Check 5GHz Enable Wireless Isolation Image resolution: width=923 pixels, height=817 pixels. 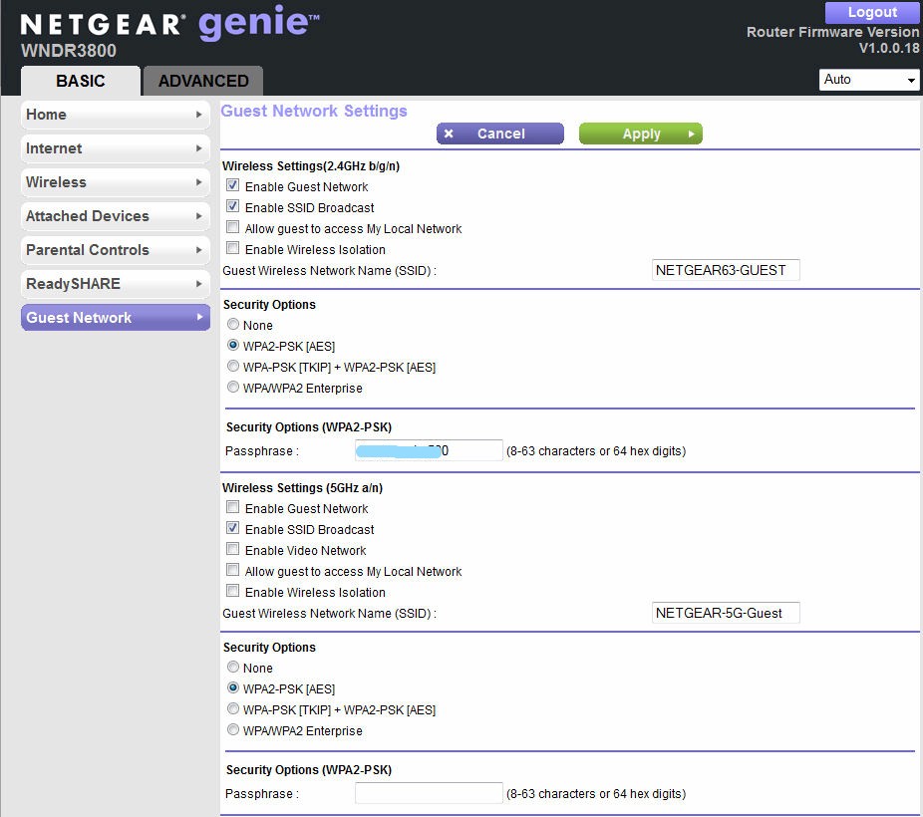coord(233,591)
